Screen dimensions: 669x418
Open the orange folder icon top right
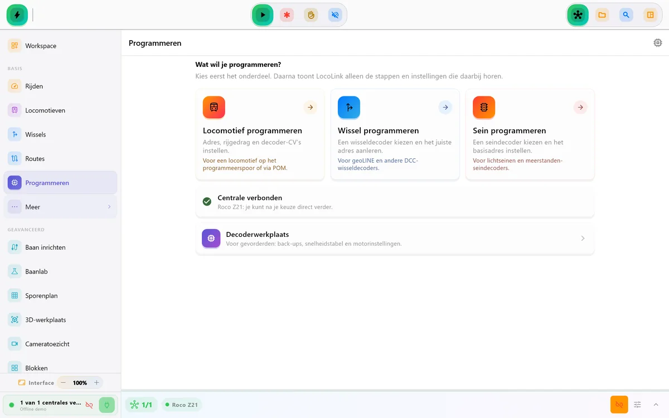[602, 15]
